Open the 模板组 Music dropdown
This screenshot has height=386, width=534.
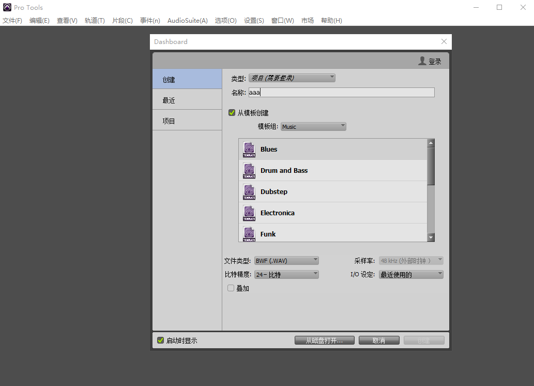pos(313,127)
